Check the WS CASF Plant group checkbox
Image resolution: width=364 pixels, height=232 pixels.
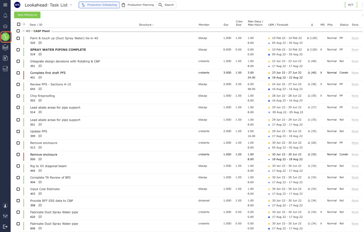pos(18,31)
